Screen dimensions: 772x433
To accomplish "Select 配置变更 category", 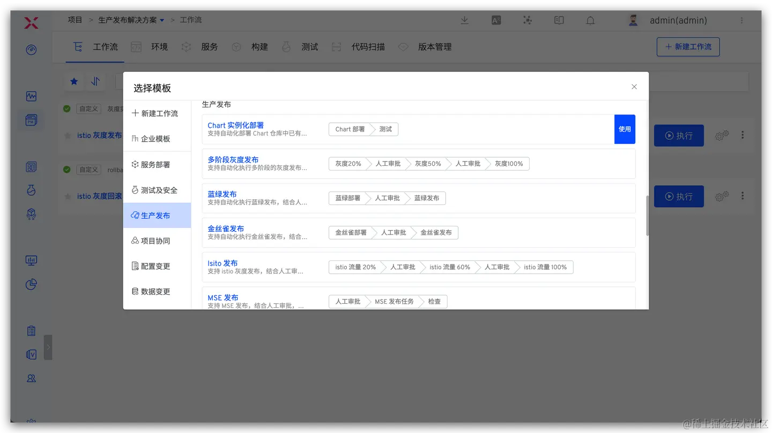I will [x=157, y=266].
